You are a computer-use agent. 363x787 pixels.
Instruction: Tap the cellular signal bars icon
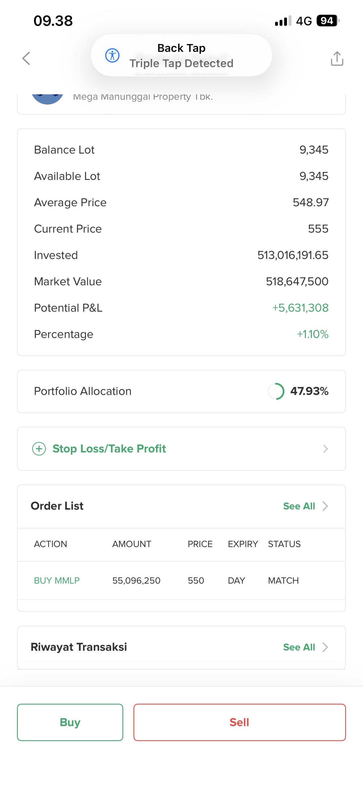[283, 21]
